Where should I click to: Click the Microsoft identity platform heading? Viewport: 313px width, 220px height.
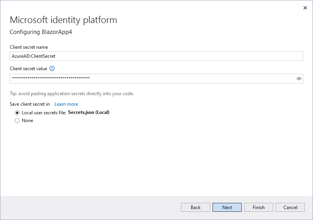[x=63, y=20]
